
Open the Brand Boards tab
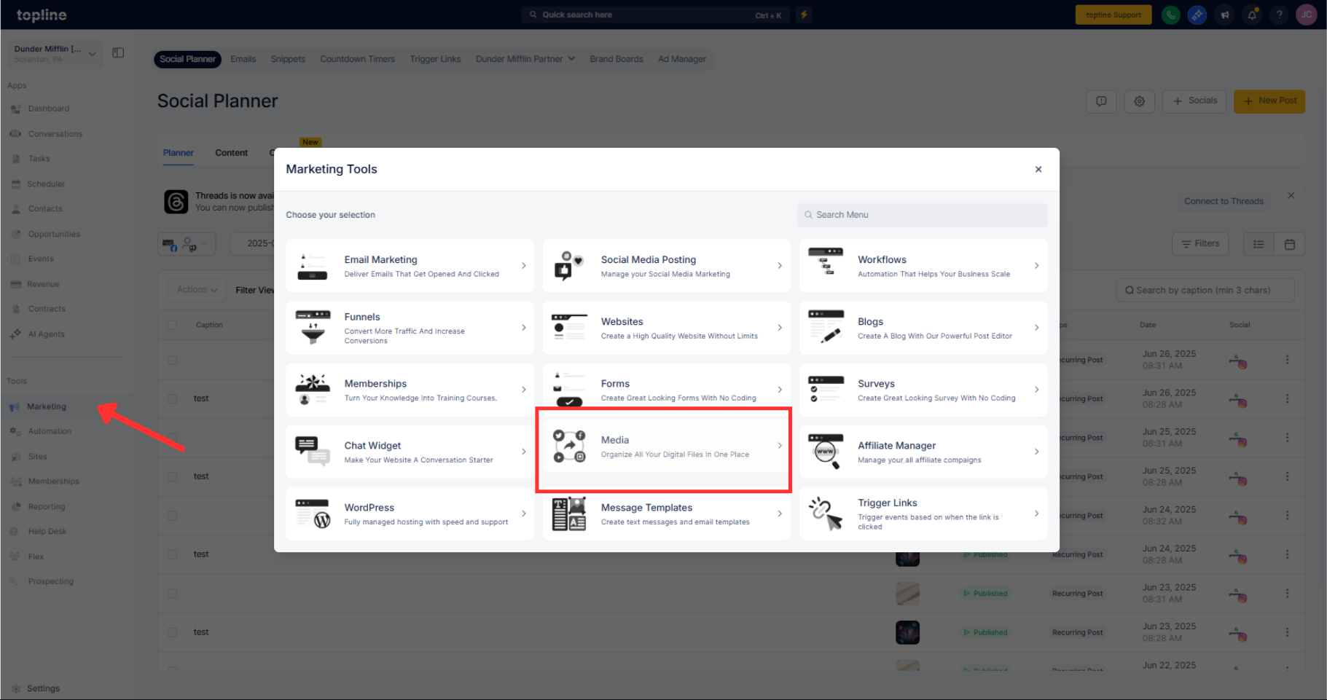click(x=616, y=59)
